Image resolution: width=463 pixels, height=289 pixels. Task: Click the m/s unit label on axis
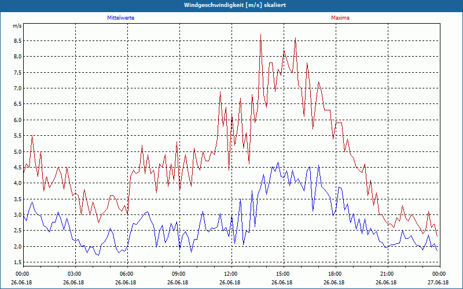pos(17,26)
